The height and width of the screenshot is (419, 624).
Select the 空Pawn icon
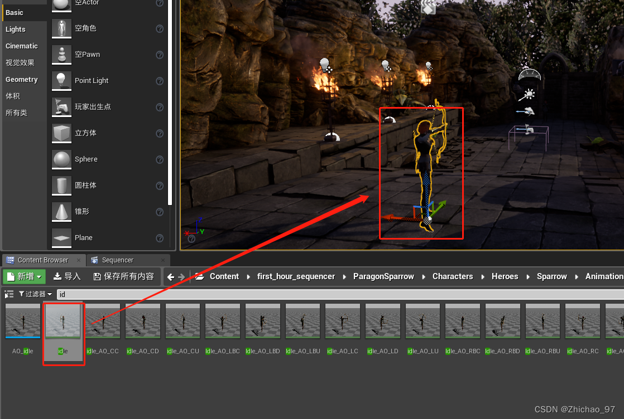(x=61, y=55)
